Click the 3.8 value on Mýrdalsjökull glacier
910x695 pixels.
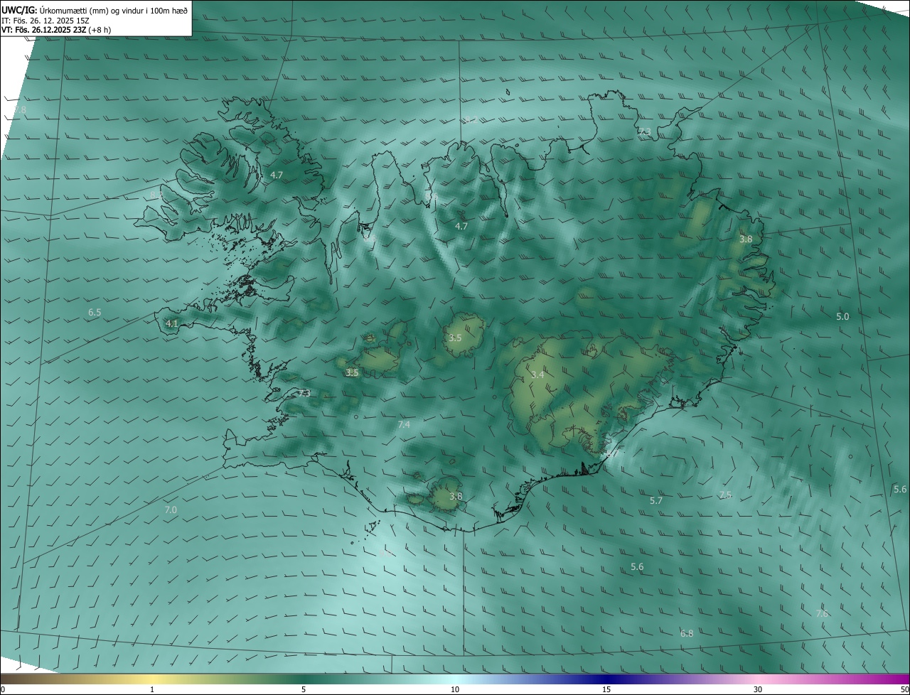click(456, 496)
